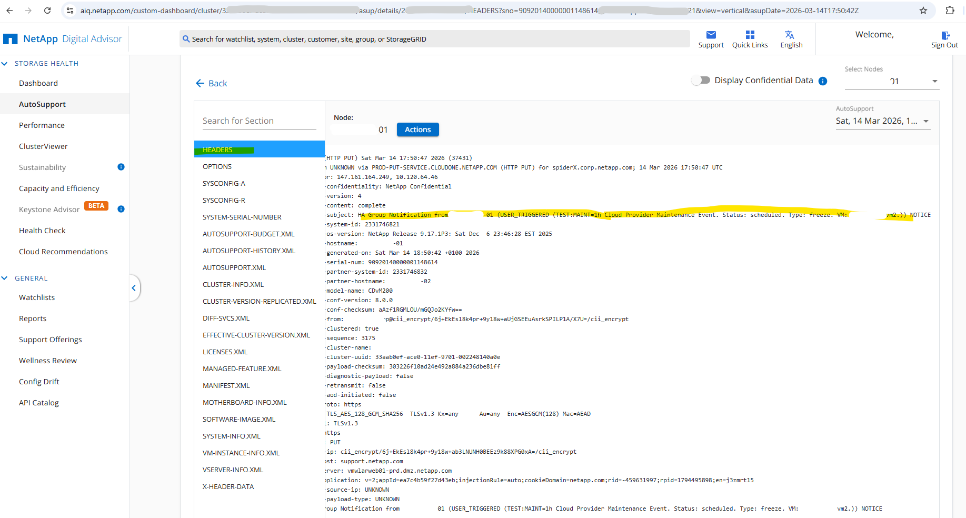Reload the page
966x518 pixels.
[47, 11]
